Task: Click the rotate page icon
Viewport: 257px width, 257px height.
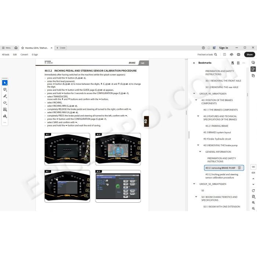Action: pyautogui.click(x=253, y=191)
